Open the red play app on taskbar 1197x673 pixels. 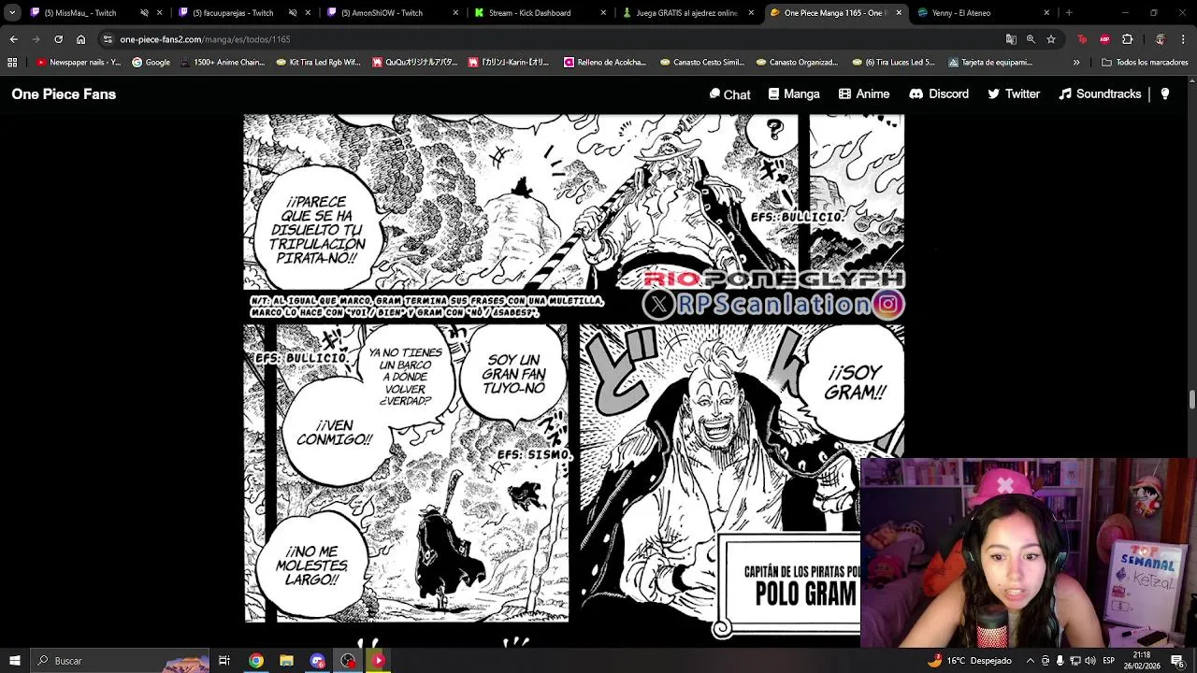379,661
